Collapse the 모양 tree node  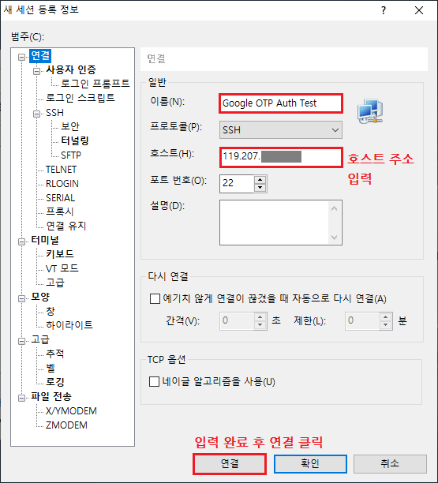[21, 298]
